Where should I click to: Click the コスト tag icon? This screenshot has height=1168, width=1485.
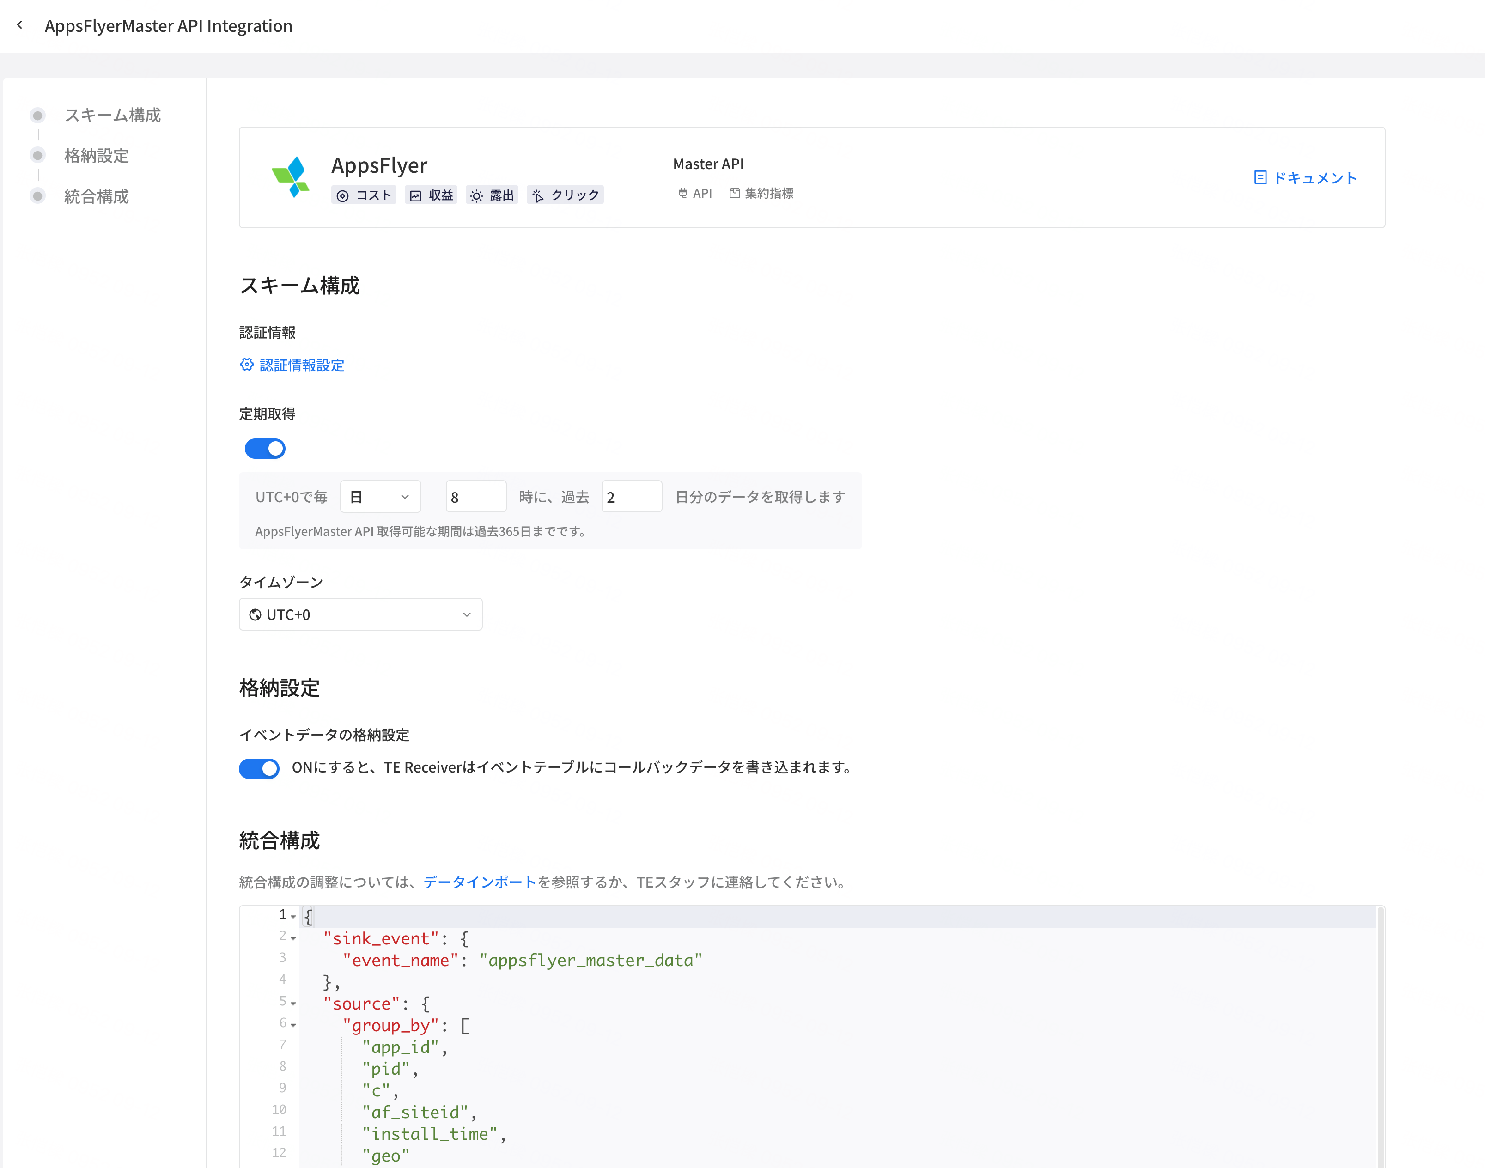[x=342, y=196]
